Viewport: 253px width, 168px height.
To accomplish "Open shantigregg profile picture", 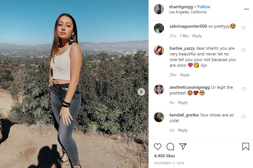I will [159, 9].
